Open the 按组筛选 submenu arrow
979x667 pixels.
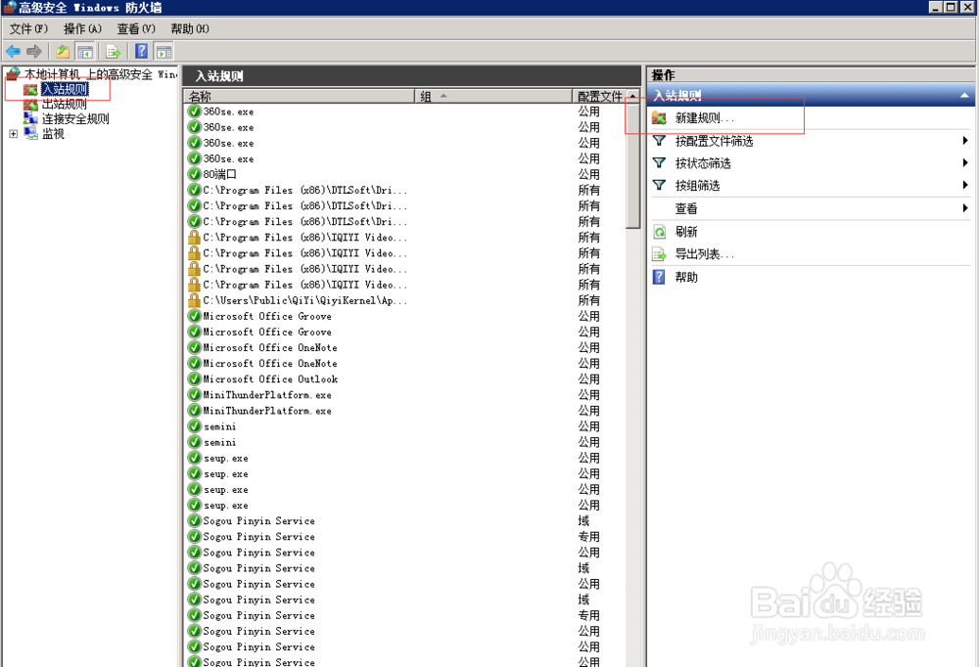(x=965, y=185)
